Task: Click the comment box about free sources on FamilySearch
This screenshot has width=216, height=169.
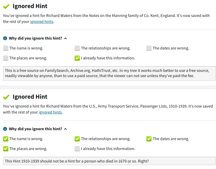Action: click(110, 73)
